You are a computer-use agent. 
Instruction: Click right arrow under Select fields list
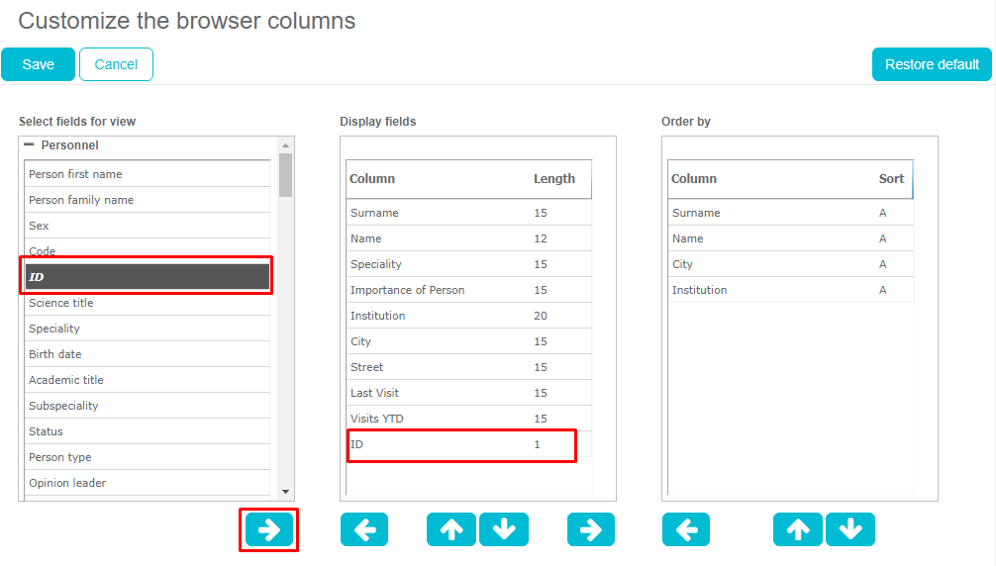click(x=268, y=529)
